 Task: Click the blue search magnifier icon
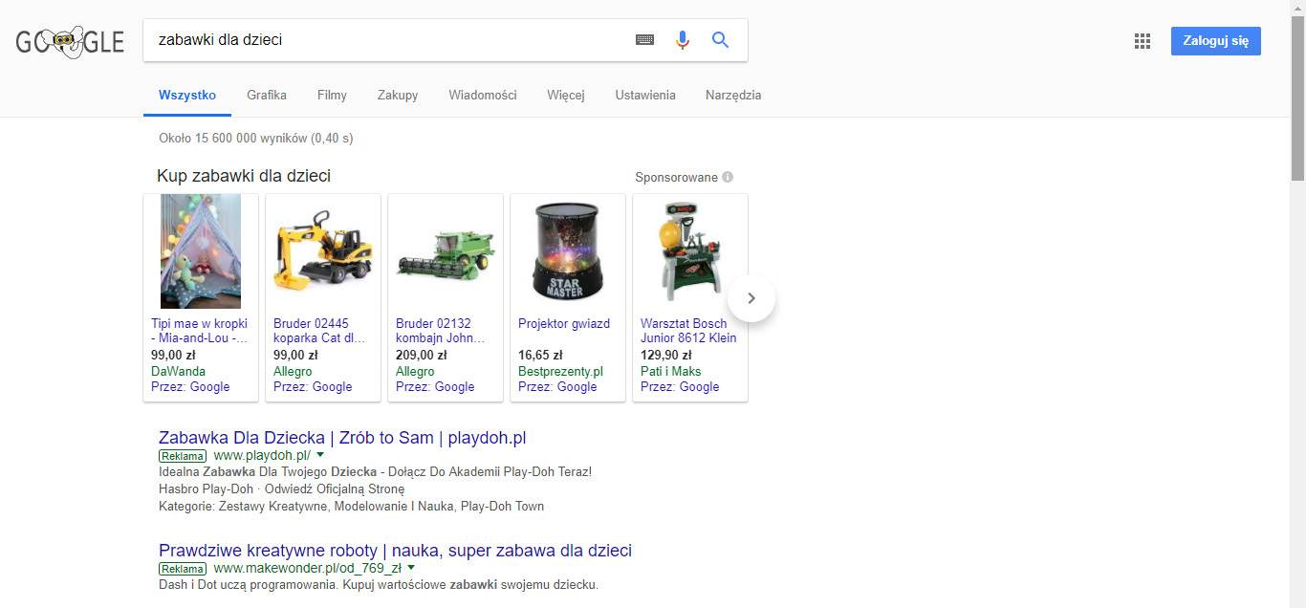721,40
